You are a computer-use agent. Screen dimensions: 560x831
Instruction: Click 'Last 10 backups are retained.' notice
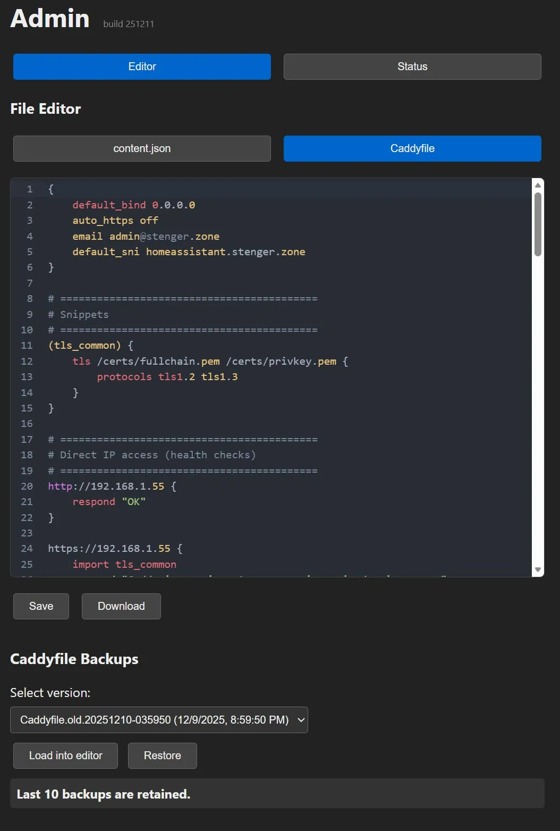[104, 794]
